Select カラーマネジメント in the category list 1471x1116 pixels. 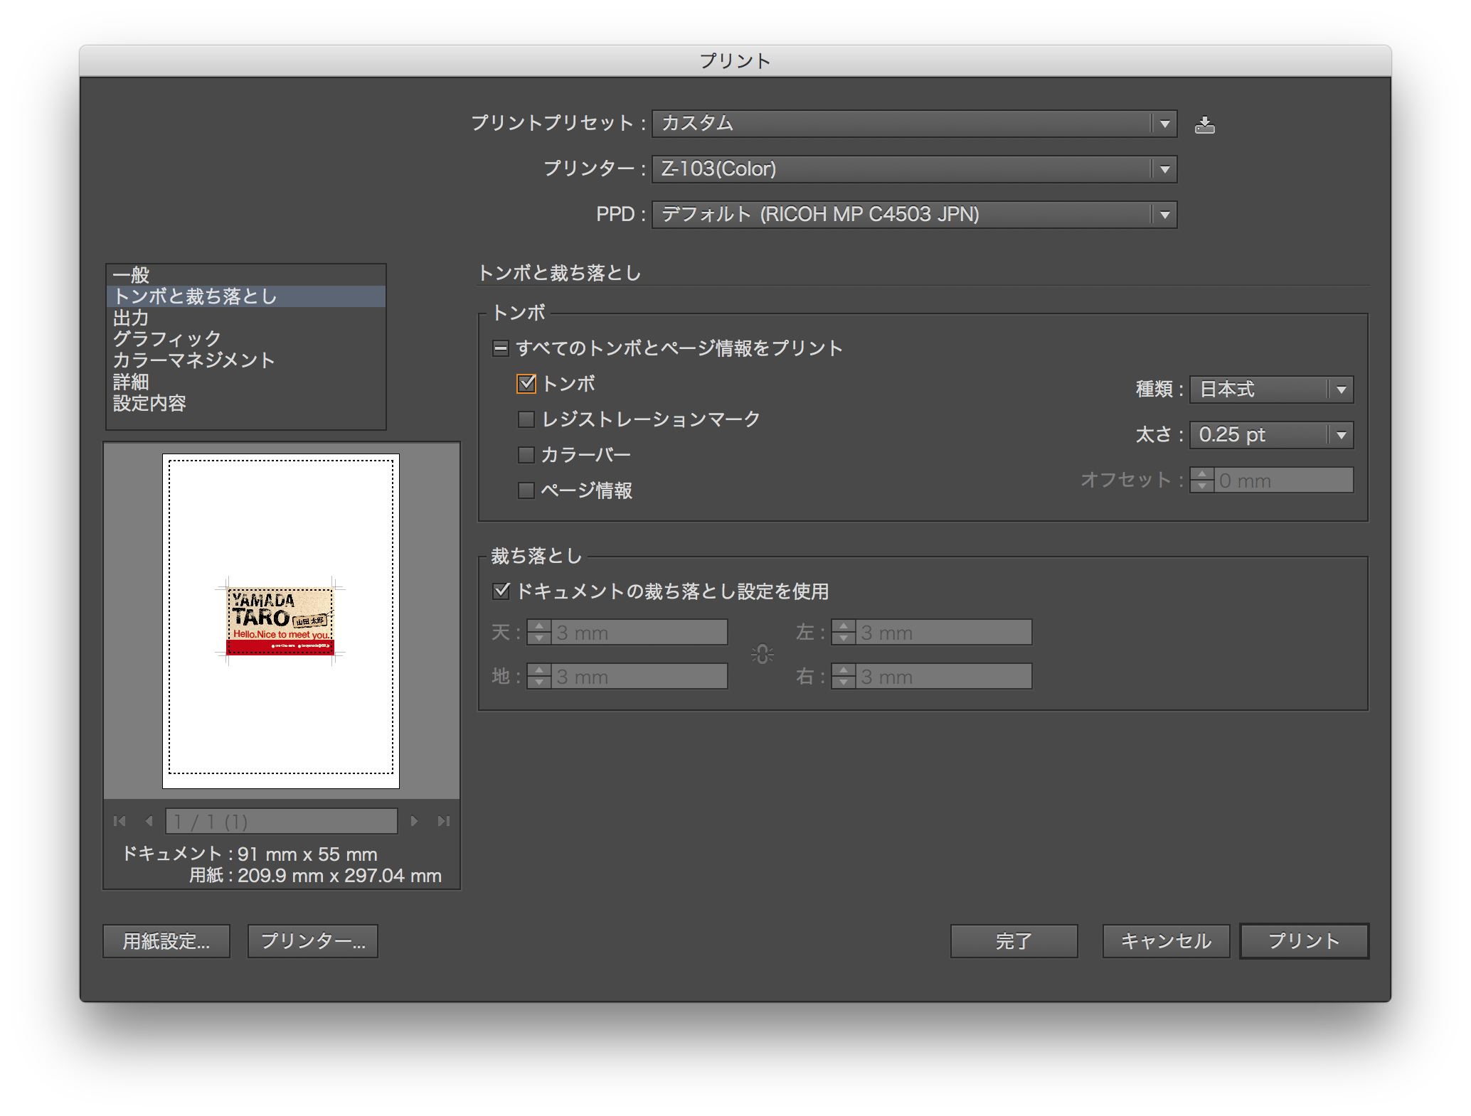(193, 360)
